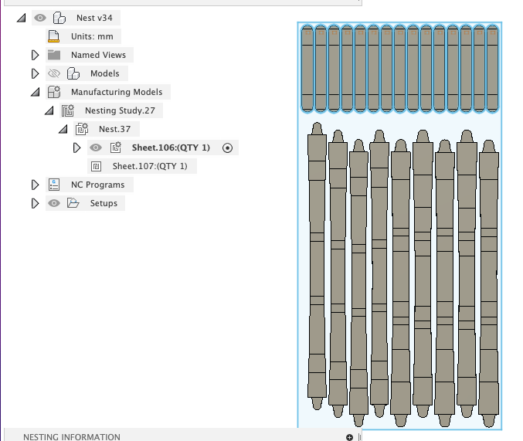Show the hidden Models node
The height and width of the screenshot is (441, 523).
(x=54, y=73)
